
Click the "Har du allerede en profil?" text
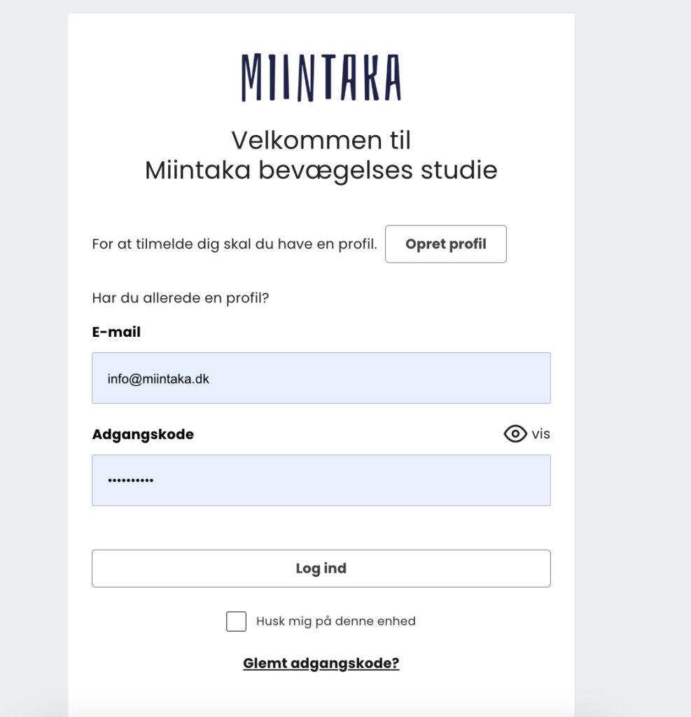coord(181,298)
